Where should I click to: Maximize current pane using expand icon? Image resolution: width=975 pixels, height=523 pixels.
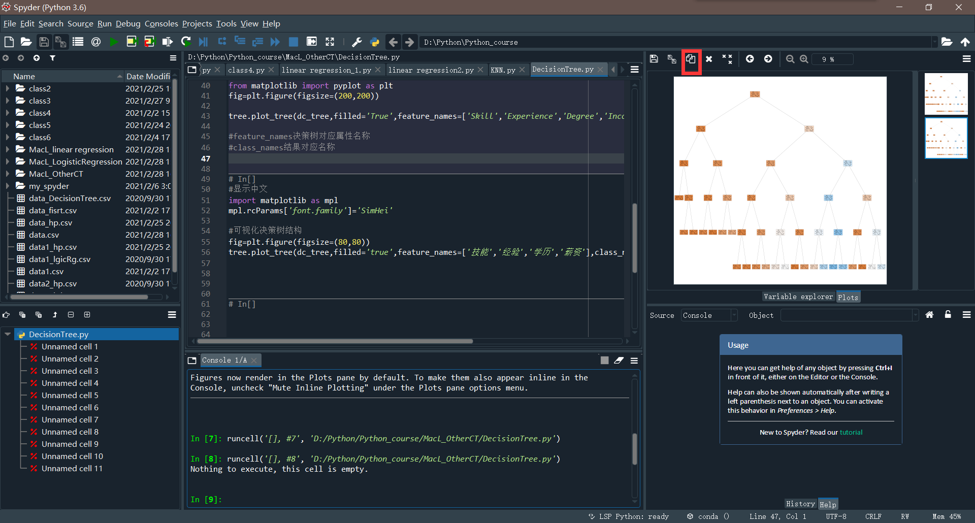[x=330, y=42]
